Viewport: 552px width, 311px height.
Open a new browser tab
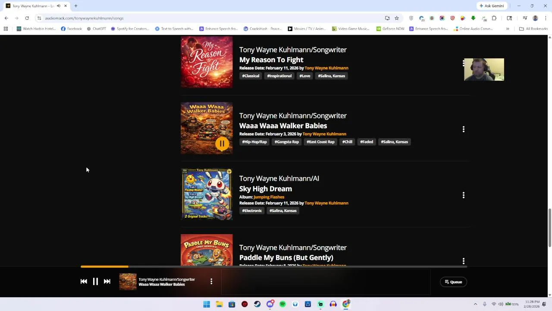(x=75, y=6)
